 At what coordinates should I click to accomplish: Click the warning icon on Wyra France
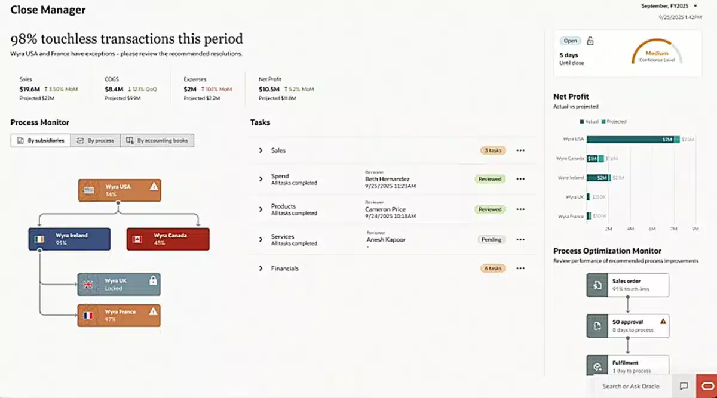154,311
